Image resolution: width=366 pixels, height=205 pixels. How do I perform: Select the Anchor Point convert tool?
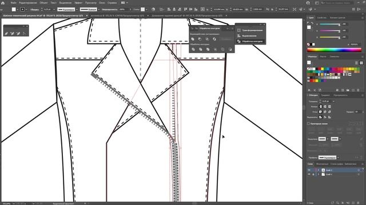point(24,34)
